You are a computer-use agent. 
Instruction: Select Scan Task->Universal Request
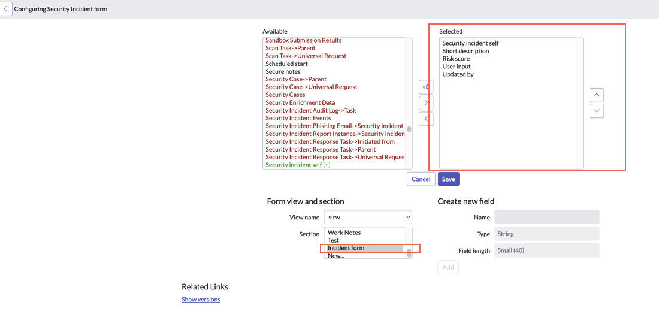[x=306, y=56]
